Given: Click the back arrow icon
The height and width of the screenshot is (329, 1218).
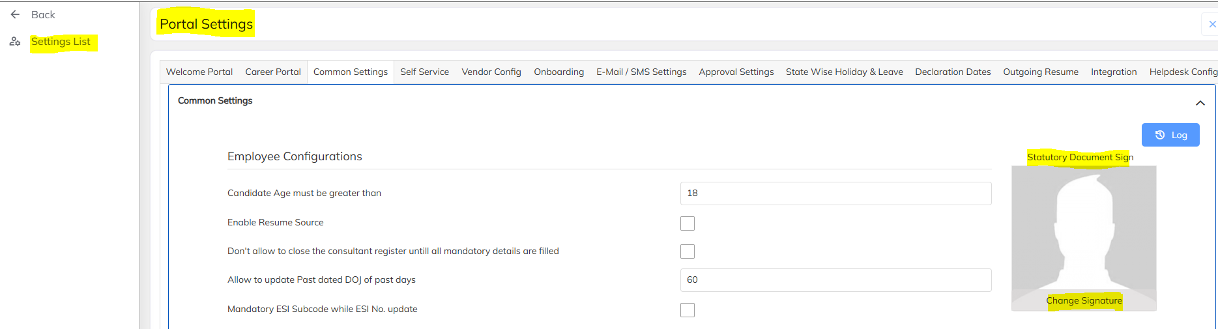Looking at the screenshot, I should (16, 14).
